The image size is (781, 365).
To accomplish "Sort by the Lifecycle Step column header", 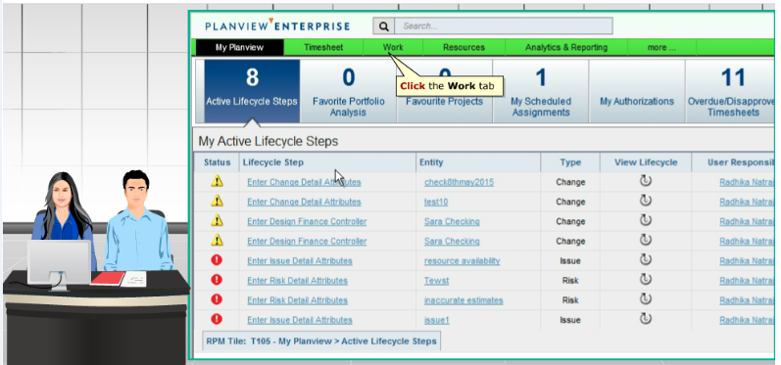I will click(327, 162).
